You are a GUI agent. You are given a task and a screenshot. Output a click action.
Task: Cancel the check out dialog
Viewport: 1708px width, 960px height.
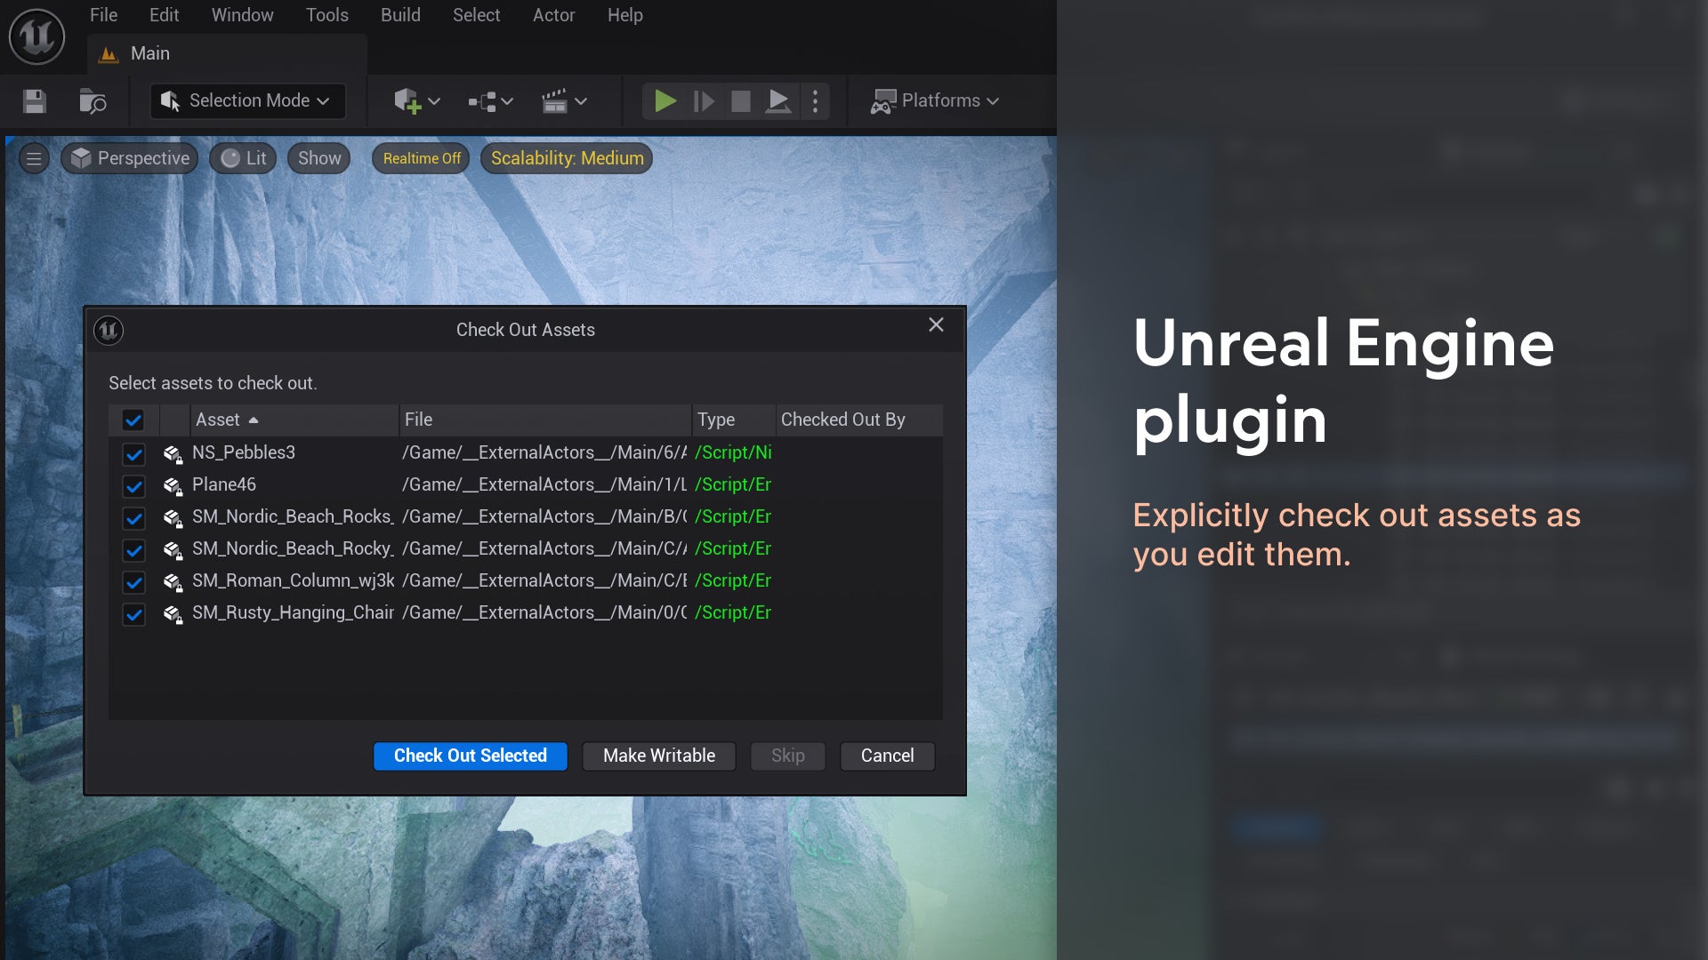pyautogui.click(x=887, y=756)
